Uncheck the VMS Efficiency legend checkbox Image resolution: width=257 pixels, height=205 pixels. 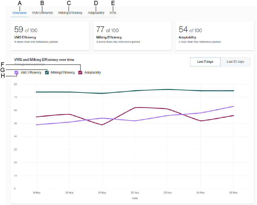pyautogui.click(x=16, y=73)
